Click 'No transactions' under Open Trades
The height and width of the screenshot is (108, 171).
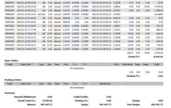pos(77,68)
